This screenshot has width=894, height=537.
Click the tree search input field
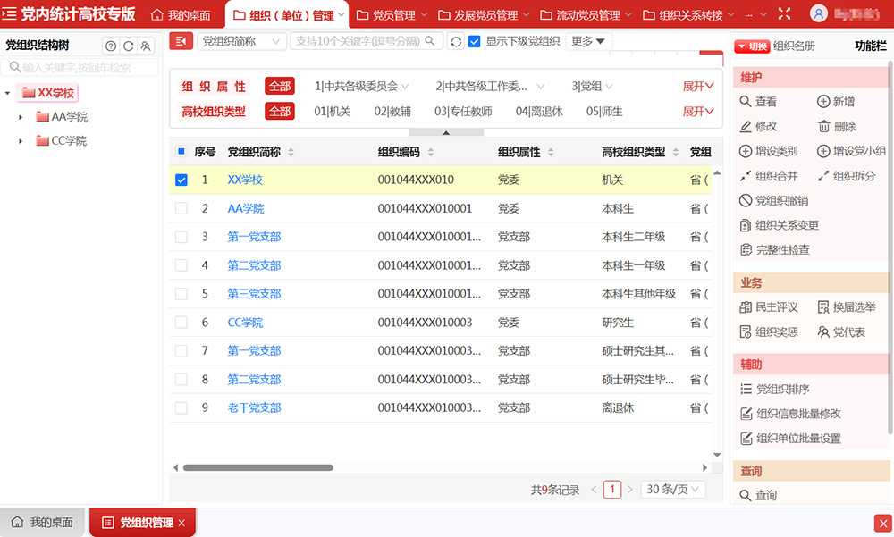pyautogui.click(x=80, y=67)
